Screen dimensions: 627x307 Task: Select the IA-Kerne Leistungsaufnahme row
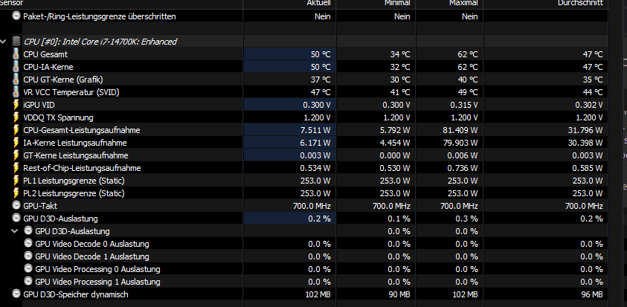[x=74, y=143]
